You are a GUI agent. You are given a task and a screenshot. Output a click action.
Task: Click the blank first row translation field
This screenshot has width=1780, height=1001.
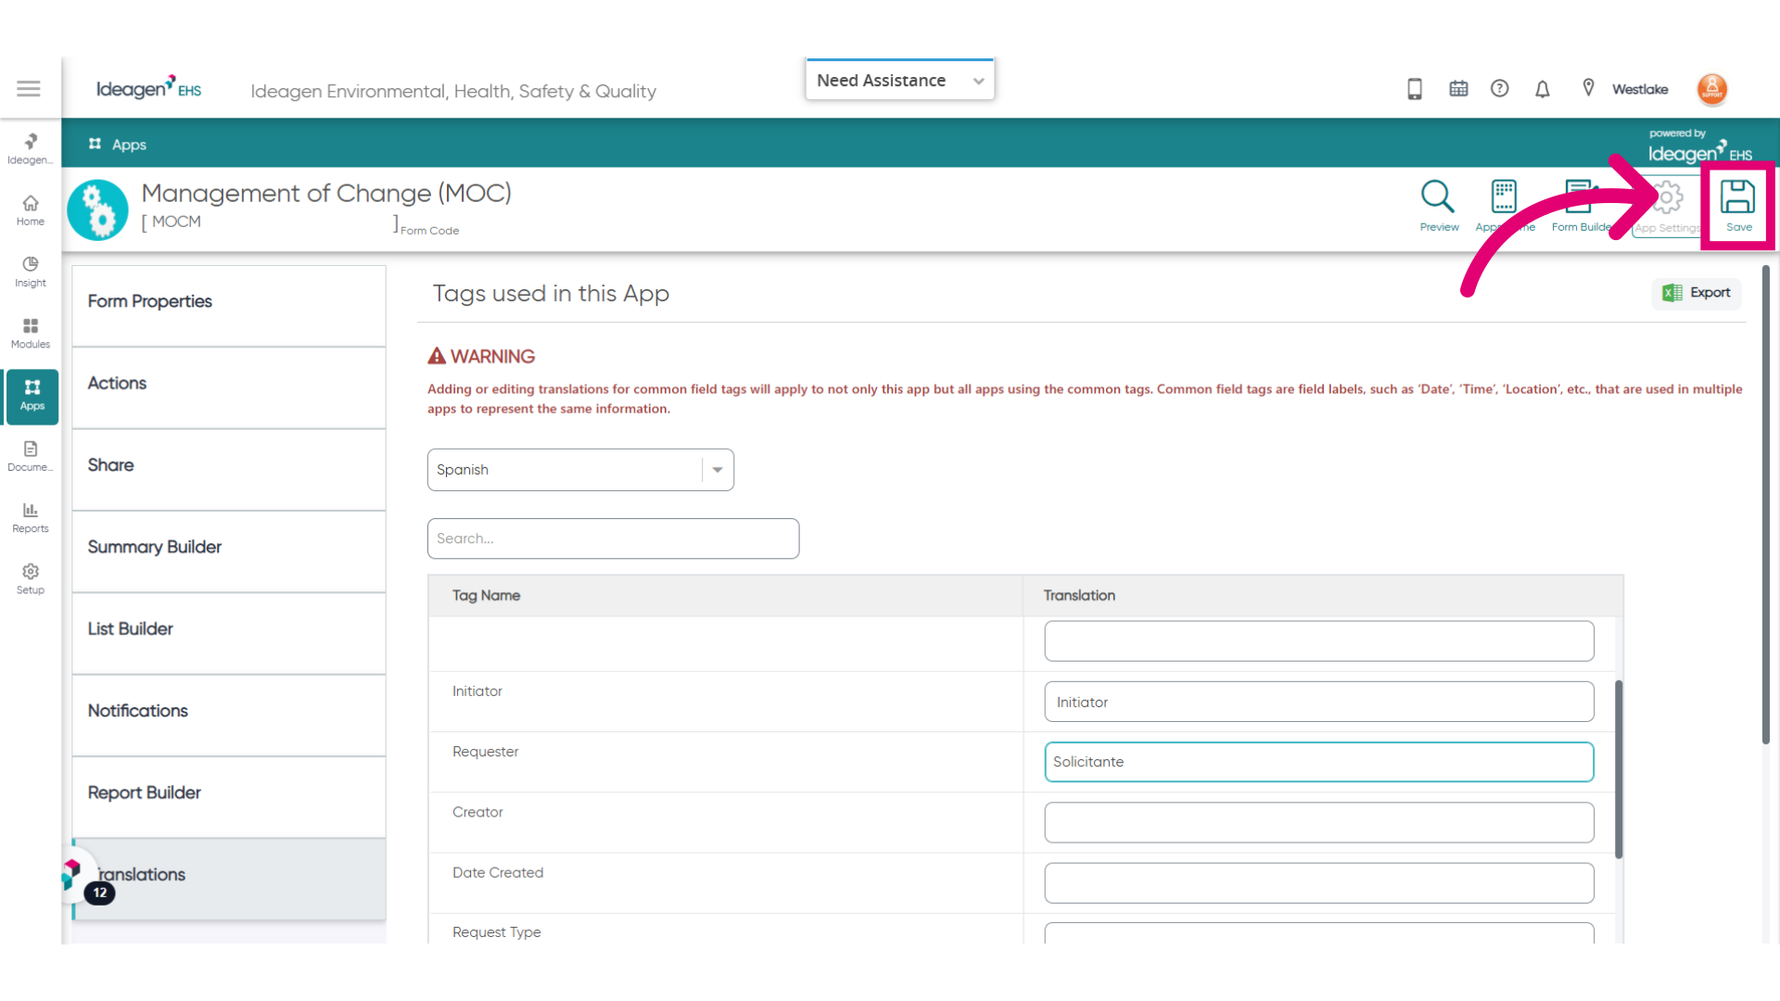point(1319,641)
